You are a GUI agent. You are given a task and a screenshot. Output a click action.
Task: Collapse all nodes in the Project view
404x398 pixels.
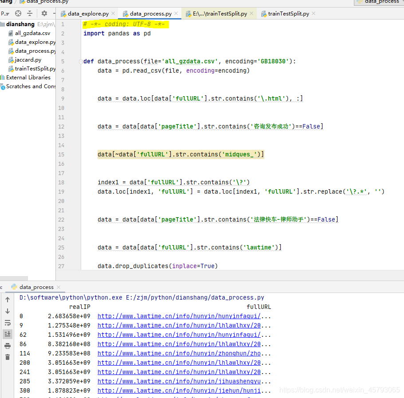click(x=30, y=14)
